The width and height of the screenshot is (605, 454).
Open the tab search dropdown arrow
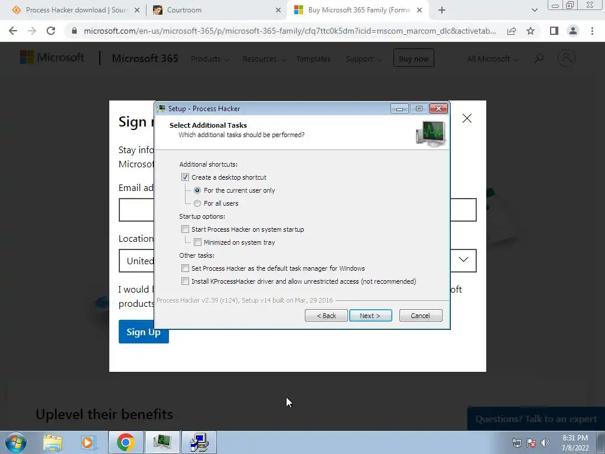coord(534,11)
